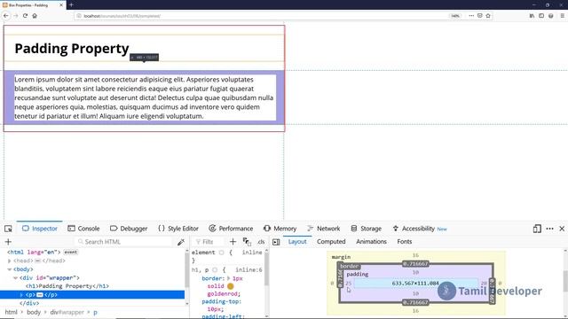Screen dimensions: 568x319
Task: Open the Performance tab
Action: point(231,229)
